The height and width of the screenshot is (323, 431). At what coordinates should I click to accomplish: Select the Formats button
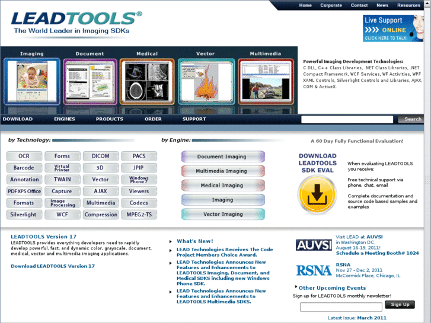tap(24, 203)
